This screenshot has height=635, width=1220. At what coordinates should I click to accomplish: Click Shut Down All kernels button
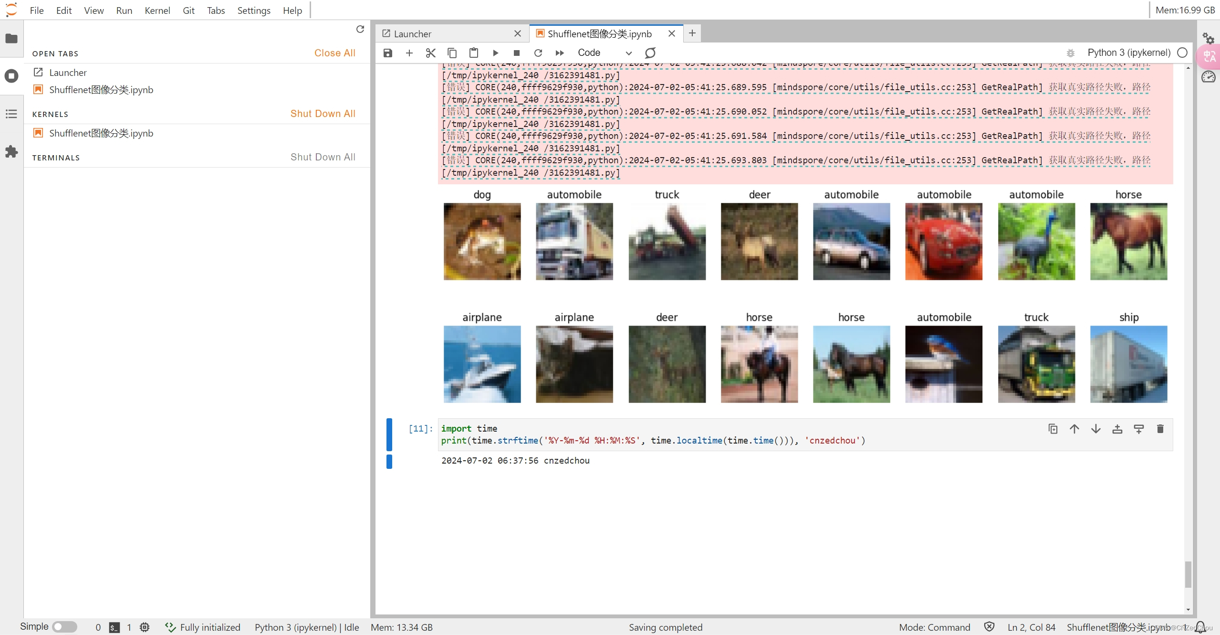[x=322, y=114]
